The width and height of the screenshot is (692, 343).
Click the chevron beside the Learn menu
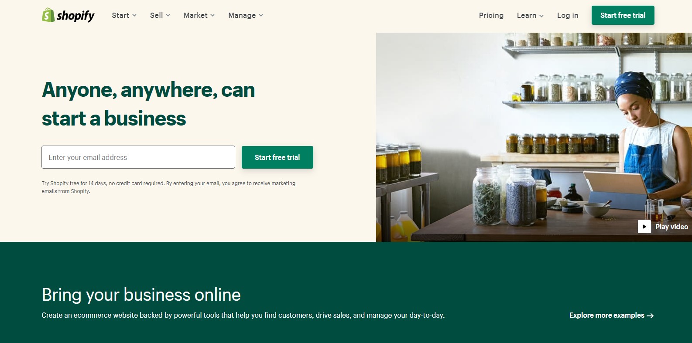[541, 16]
